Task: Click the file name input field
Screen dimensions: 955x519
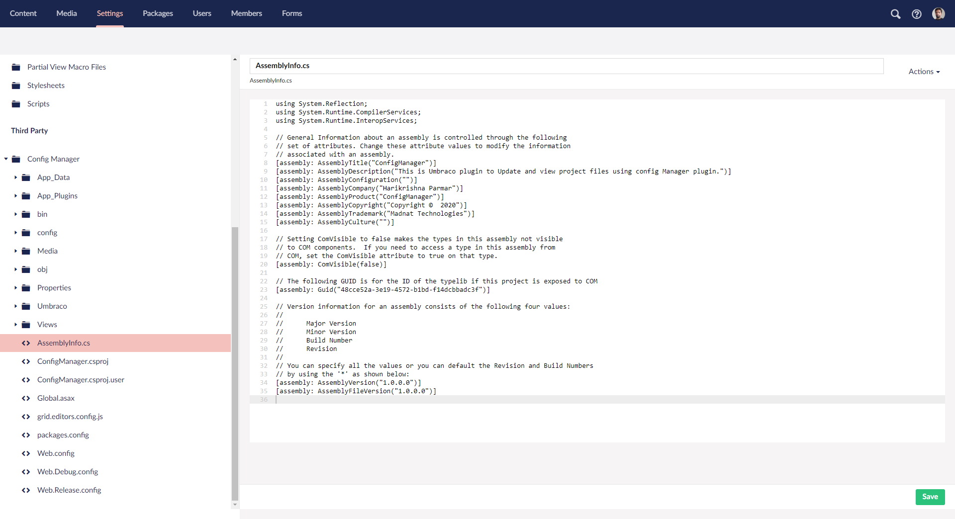Action: pyautogui.click(x=567, y=66)
